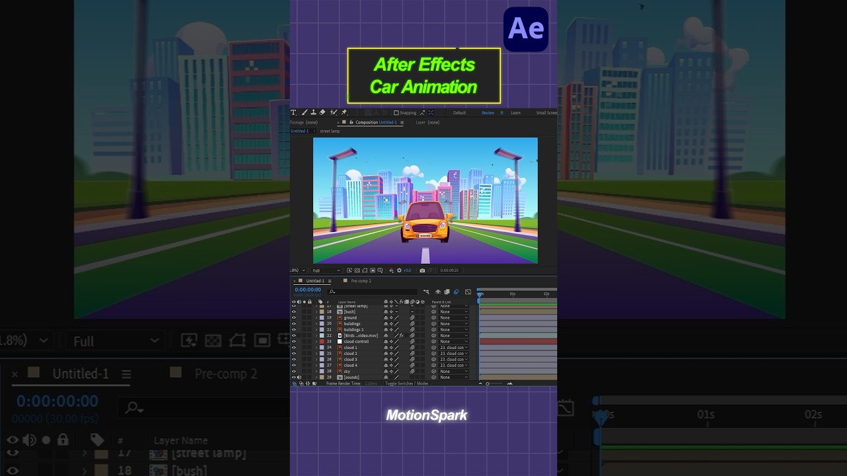Click the snap-to-edges icon right of Snapping
The height and width of the screenshot is (476, 847).
click(x=422, y=112)
